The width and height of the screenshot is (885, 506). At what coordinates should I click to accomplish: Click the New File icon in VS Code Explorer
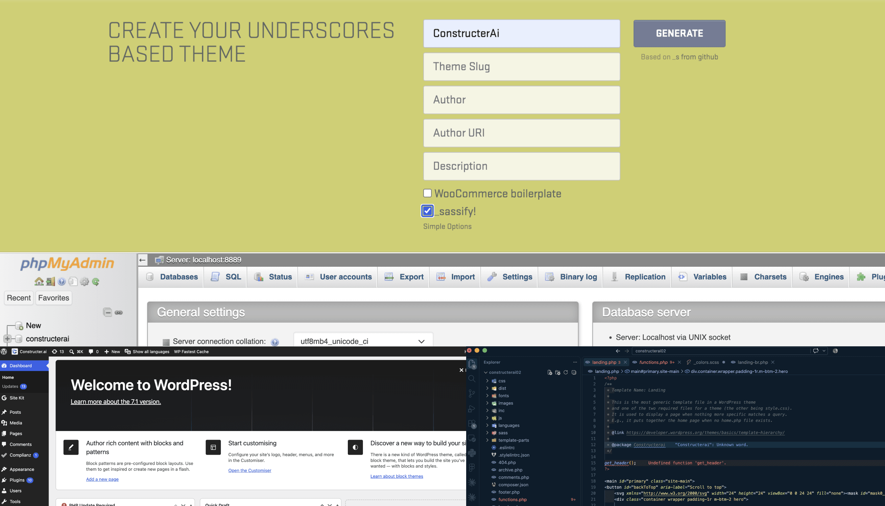[550, 372]
